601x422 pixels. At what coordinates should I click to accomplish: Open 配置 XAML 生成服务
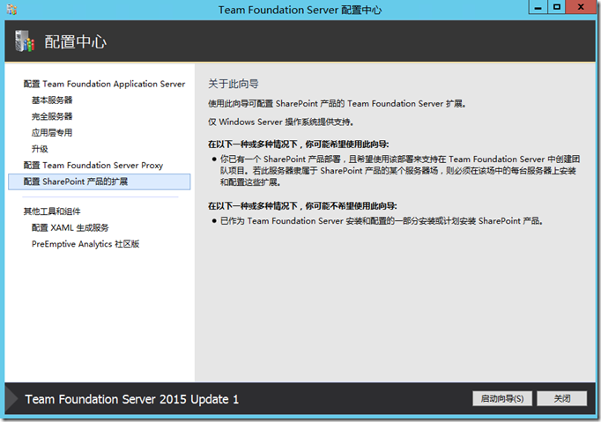pyautogui.click(x=70, y=228)
